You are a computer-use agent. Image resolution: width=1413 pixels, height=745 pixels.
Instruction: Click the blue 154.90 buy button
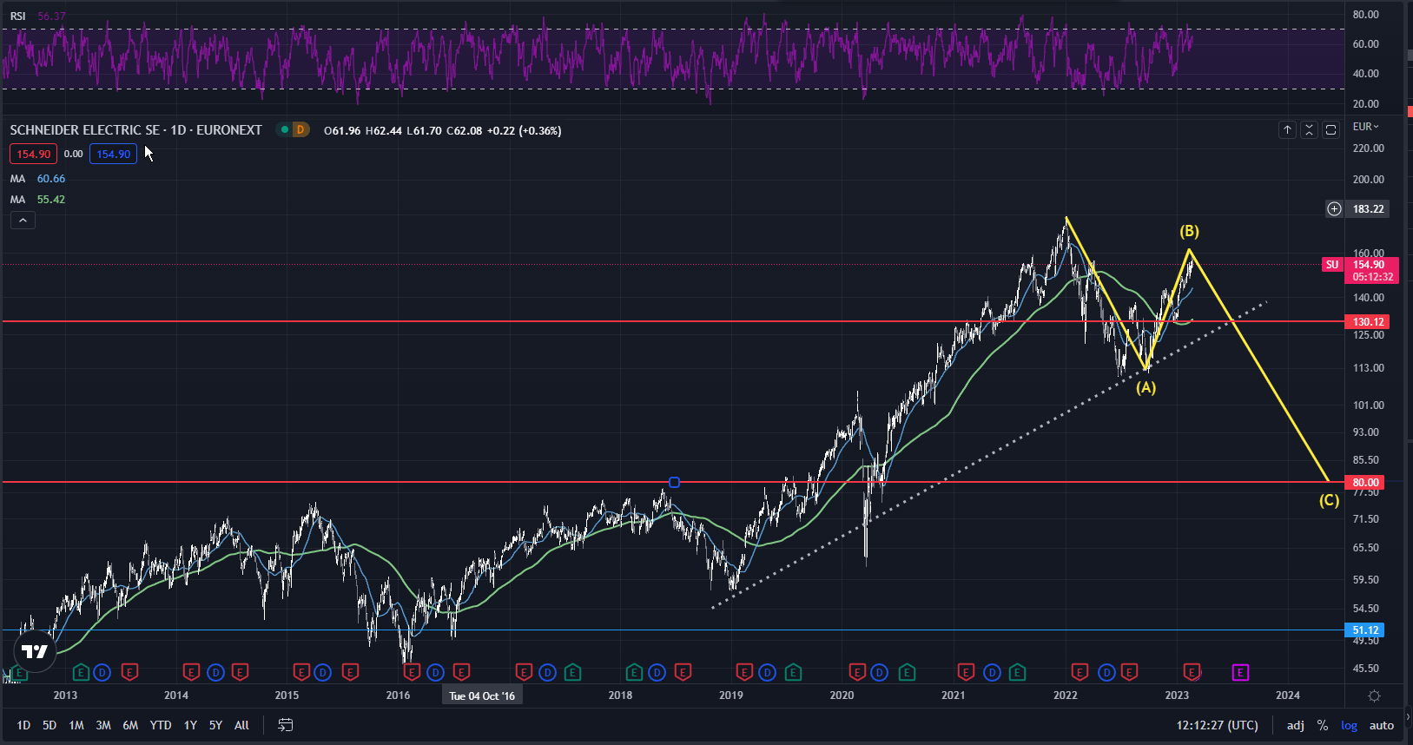(x=113, y=154)
